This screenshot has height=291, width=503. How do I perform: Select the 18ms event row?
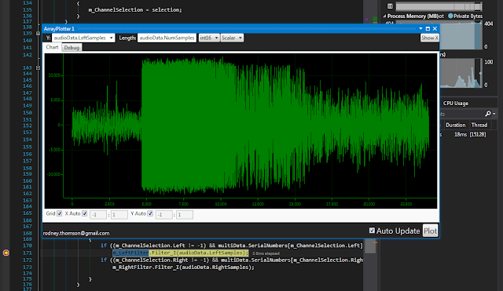[x=468, y=134]
